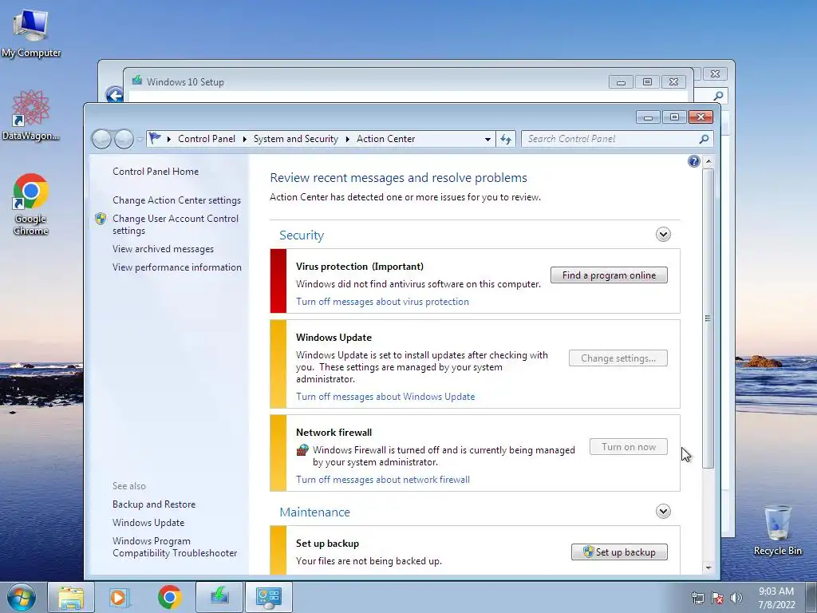Click the volume speaker tray icon
The width and height of the screenshot is (817, 613).
[x=736, y=598]
